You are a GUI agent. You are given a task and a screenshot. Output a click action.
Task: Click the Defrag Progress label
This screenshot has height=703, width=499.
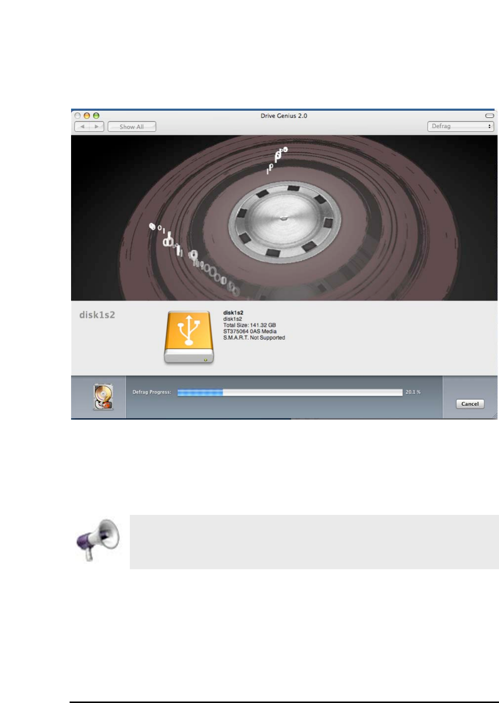[x=152, y=392]
